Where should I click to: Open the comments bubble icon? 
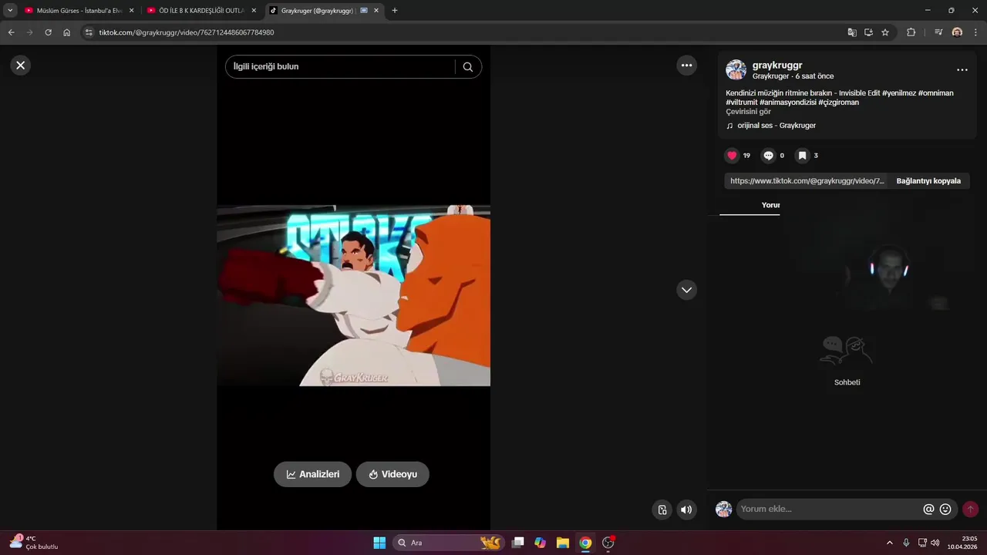coord(768,156)
